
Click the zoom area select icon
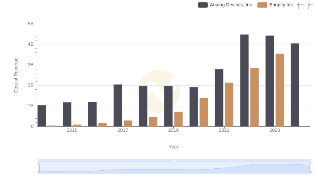tap(301, 6)
